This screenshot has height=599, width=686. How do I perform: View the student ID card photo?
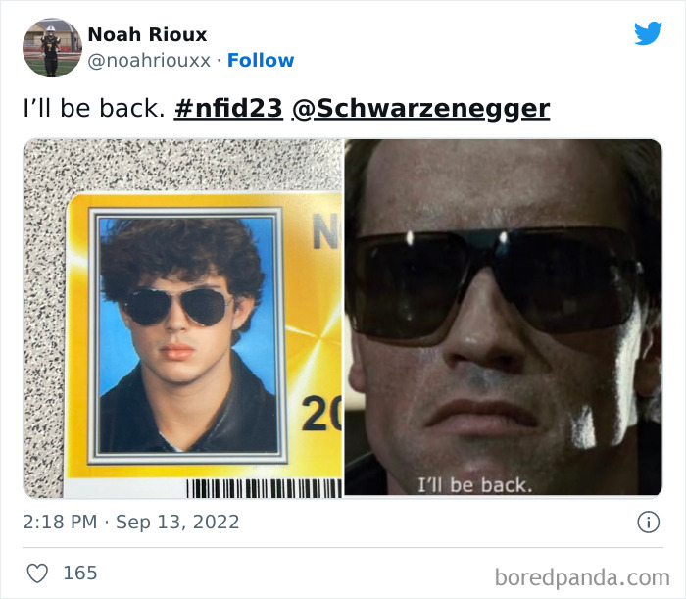click(183, 319)
